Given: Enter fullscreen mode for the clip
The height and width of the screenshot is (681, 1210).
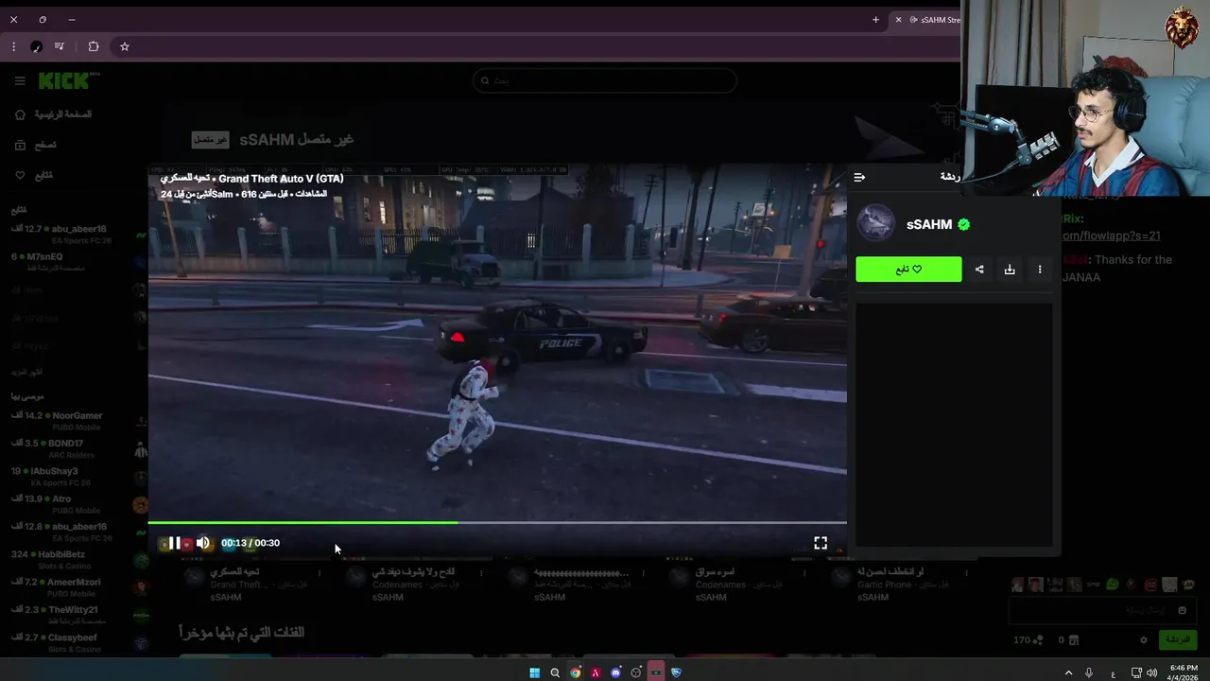Looking at the screenshot, I should coord(821,543).
